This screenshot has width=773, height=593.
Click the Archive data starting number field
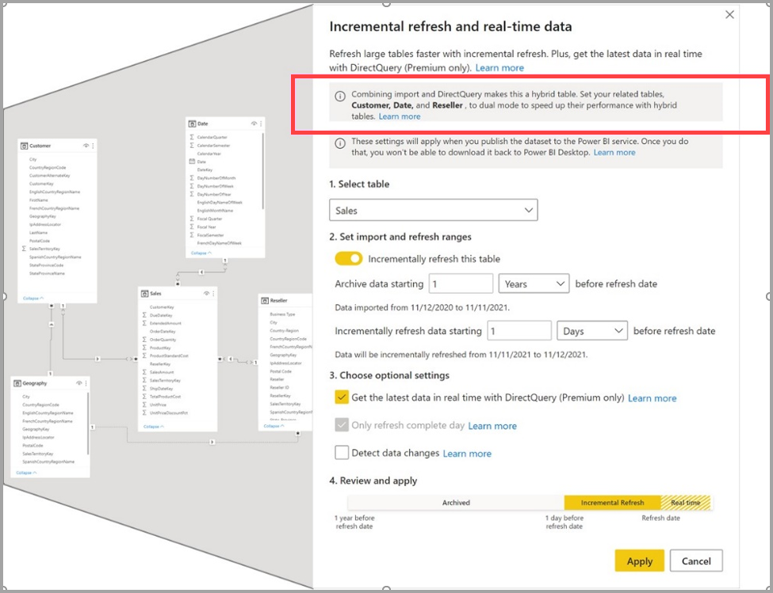pos(461,284)
